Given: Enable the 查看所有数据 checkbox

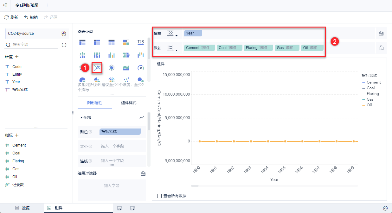Looking at the screenshot, I should [x=159, y=196].
